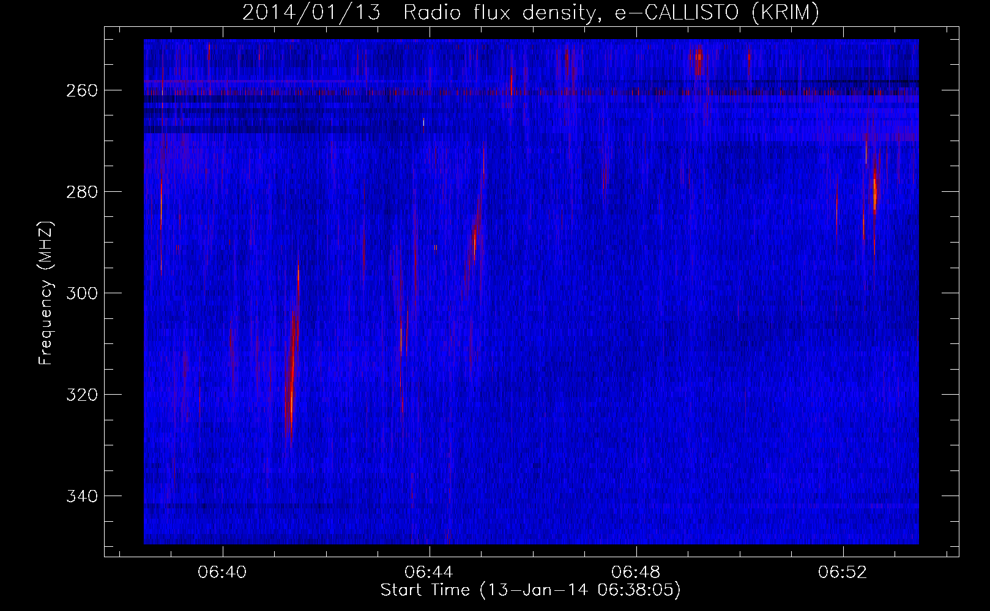Click the 06:44 time tick label

[429, 573]
